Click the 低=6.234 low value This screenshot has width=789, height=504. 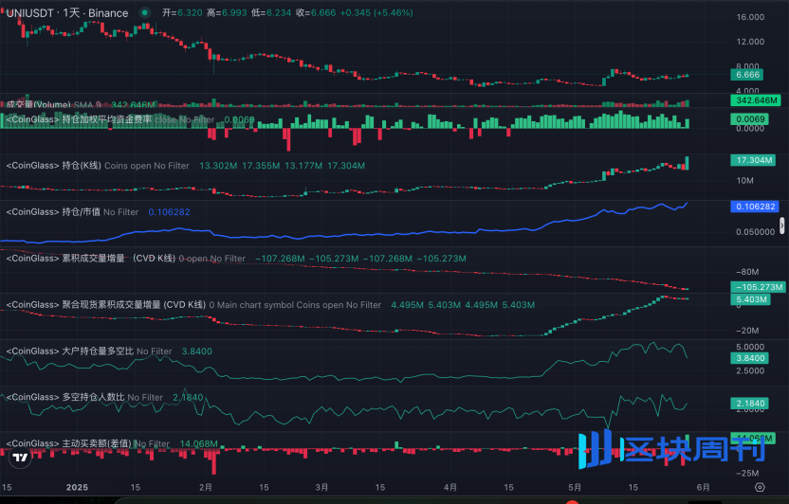[271, 12]
